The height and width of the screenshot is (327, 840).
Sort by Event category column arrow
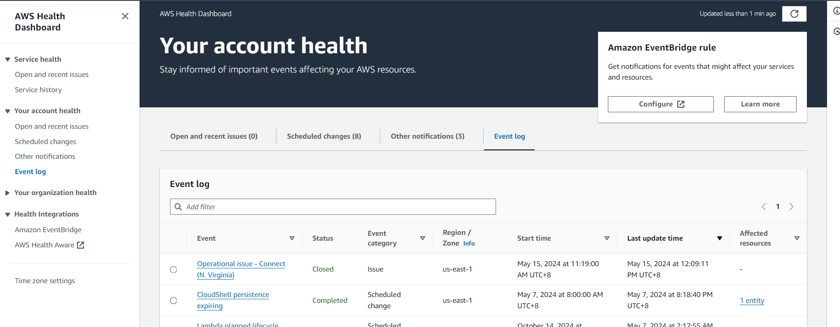tap(423, 238)
